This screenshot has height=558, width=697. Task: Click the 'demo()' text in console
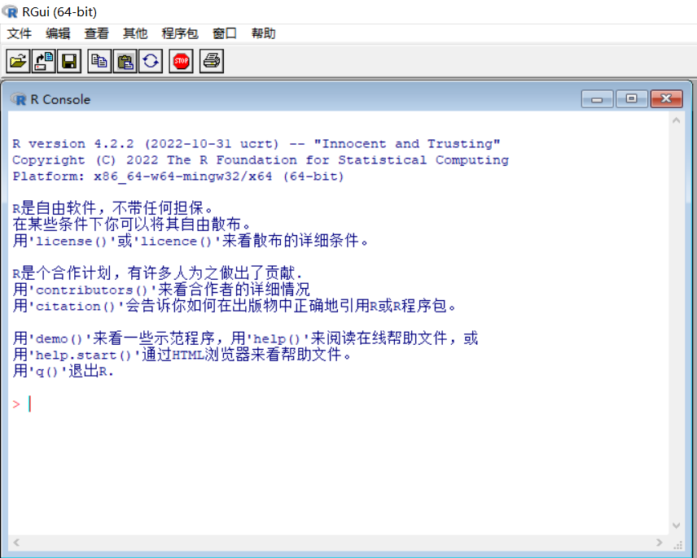tap(60, 338)
